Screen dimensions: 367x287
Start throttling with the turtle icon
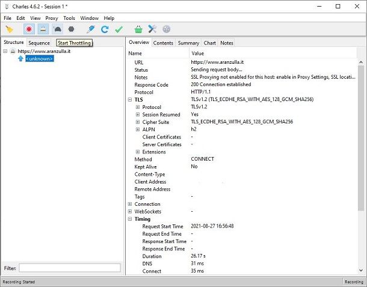coord(57,29)
